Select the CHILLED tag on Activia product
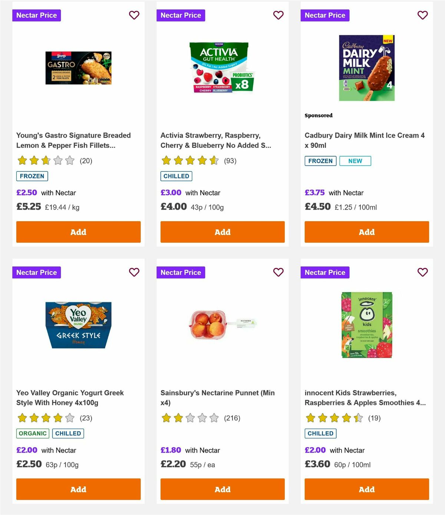Screen dimensions: 445x515 [176, 176]
